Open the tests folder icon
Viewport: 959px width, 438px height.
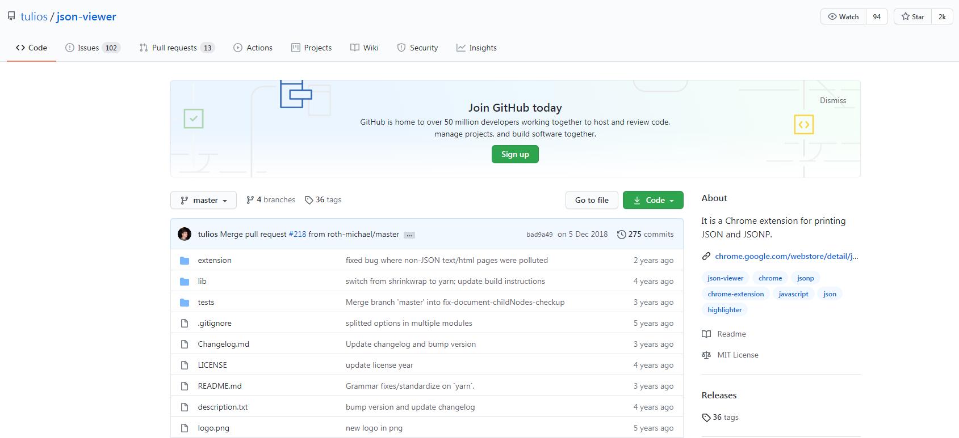[185, 303]
